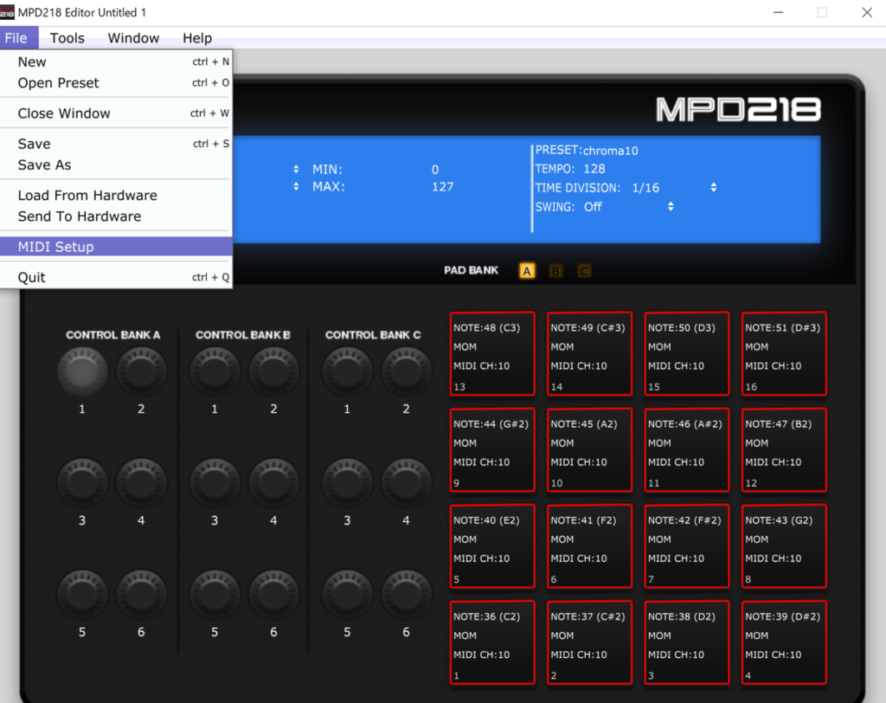The height and width of the screenshot is (703, 886).
Task: Select knob 4 in Control Bank A
Action: (141, 483)
